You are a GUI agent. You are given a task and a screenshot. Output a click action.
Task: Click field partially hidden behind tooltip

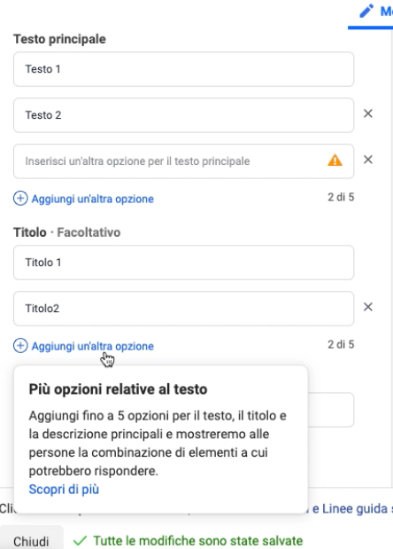click(x=331, y=410)
